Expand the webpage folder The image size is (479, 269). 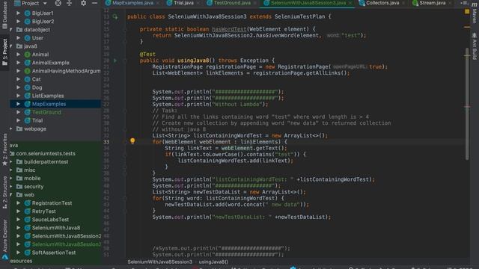[11, 129]
